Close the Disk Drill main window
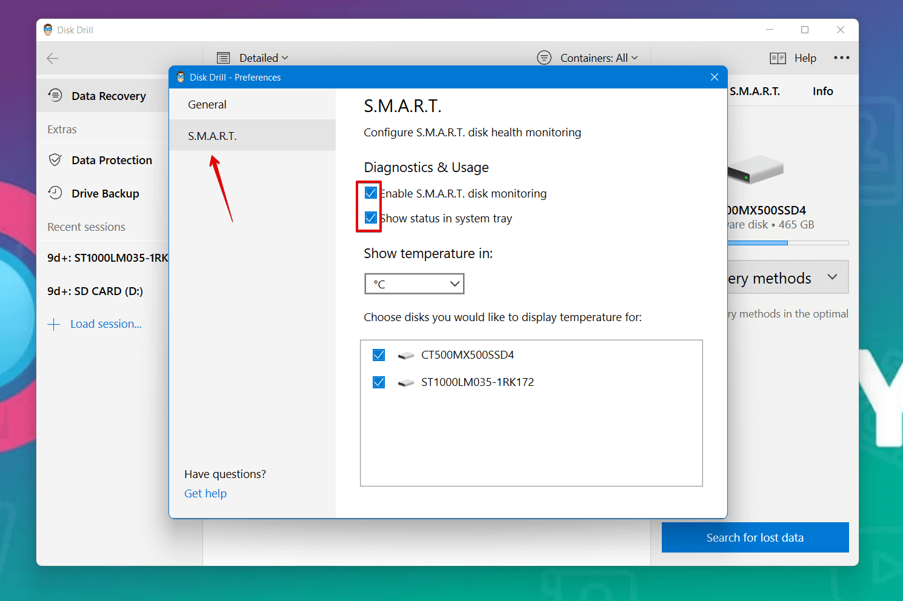 [841, 30]
